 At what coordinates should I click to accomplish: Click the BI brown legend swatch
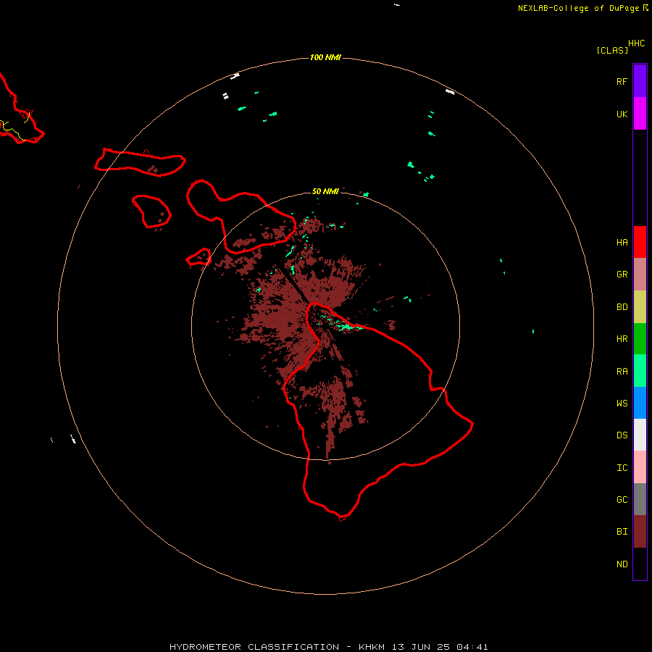[640, 532]
